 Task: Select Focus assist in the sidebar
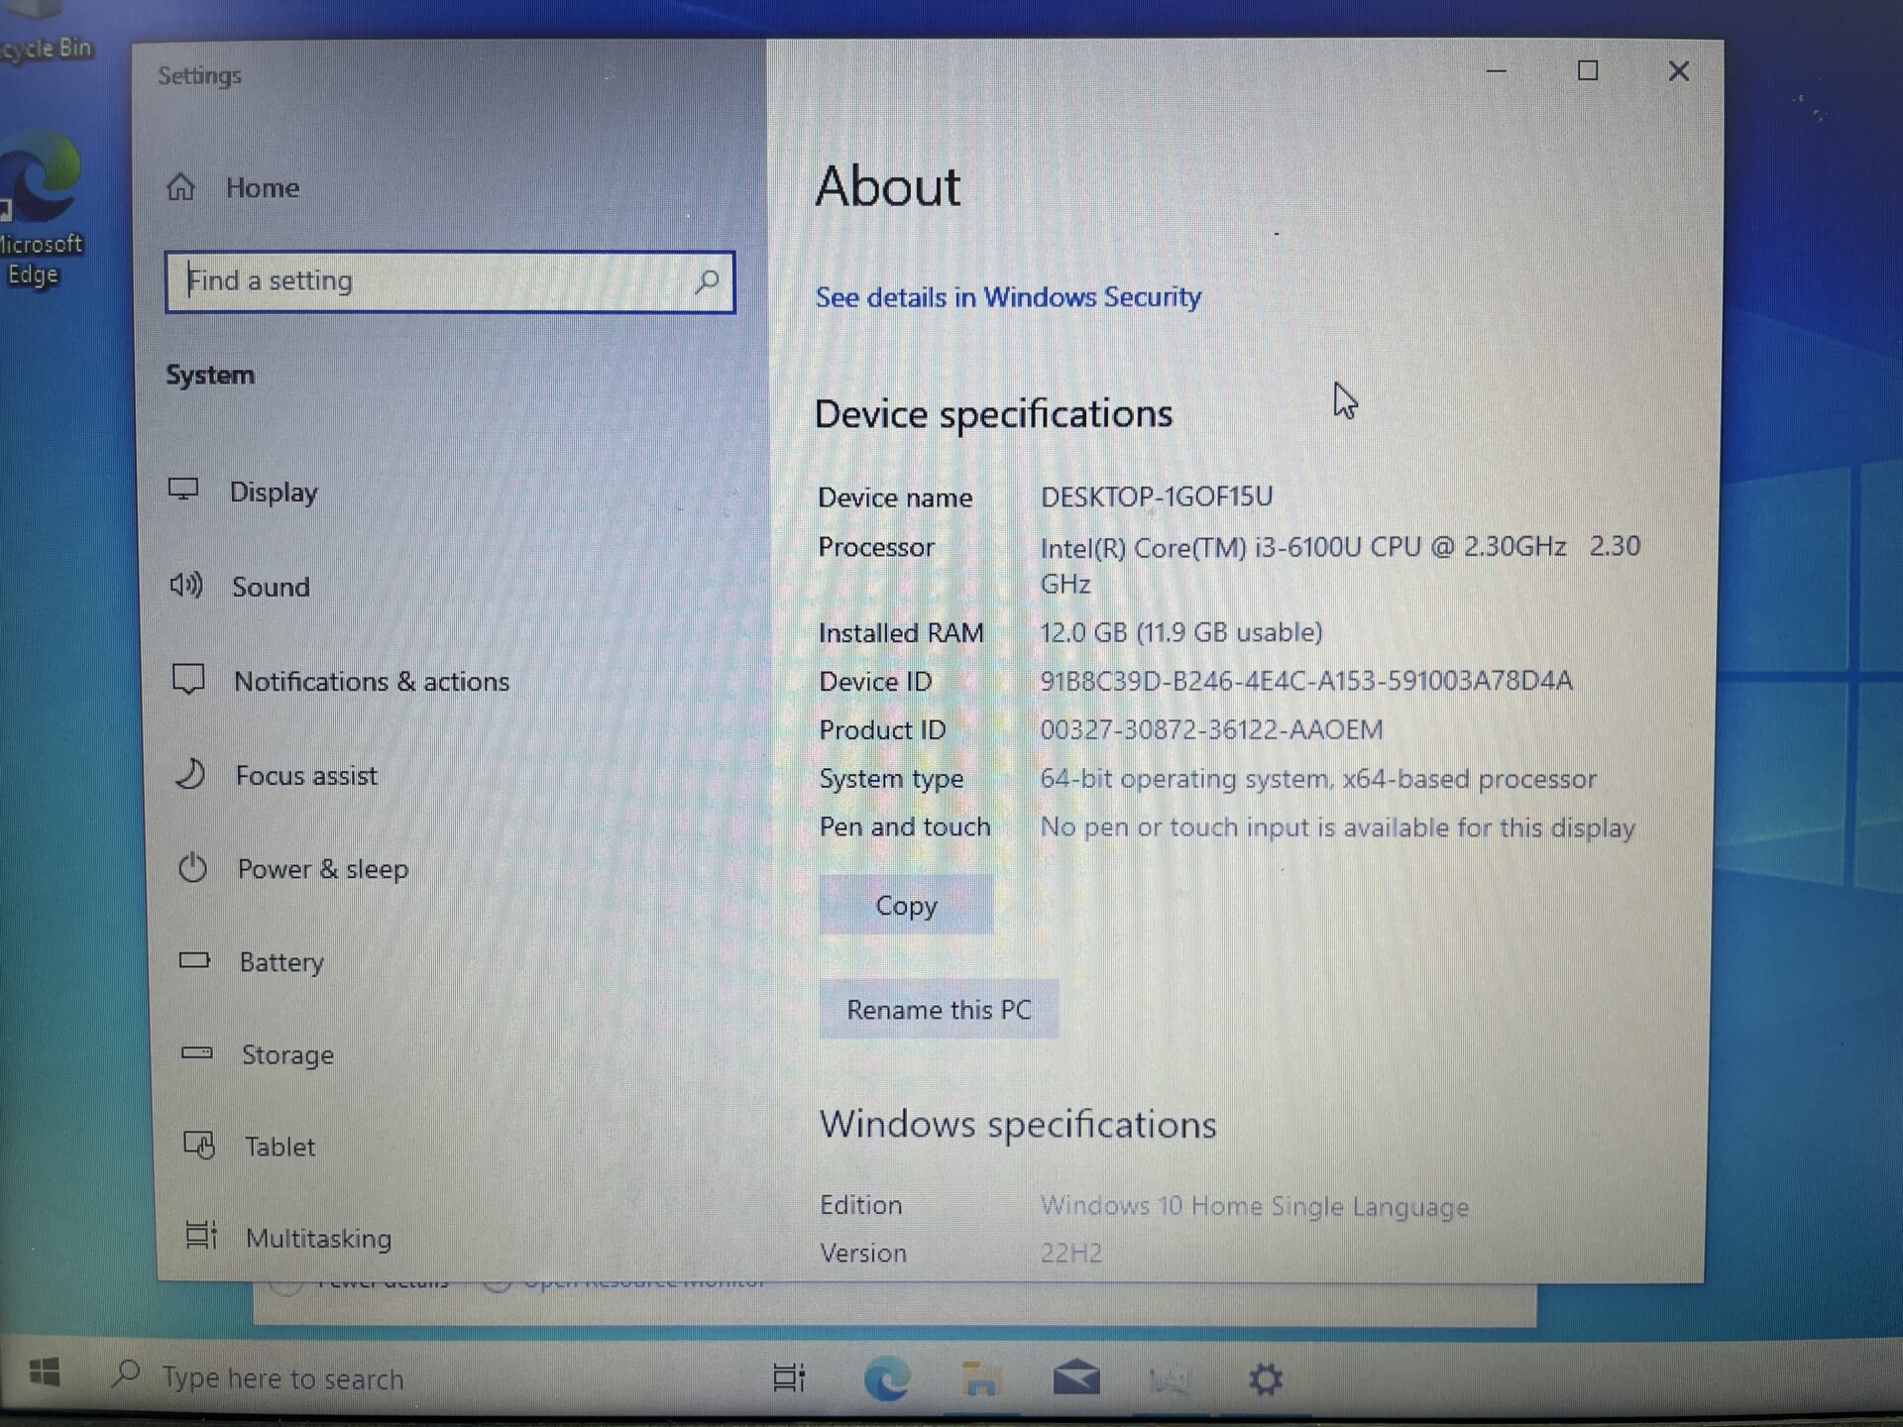click(x=305, y=775)
